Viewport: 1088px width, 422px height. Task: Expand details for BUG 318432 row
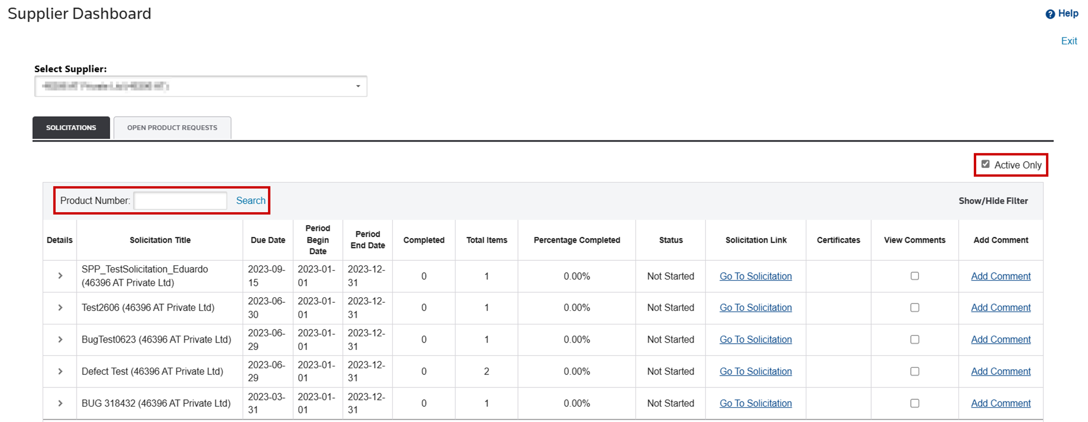coord(60,403)
